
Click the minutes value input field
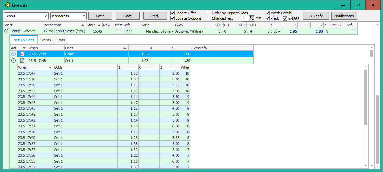[x=245, y=18]
